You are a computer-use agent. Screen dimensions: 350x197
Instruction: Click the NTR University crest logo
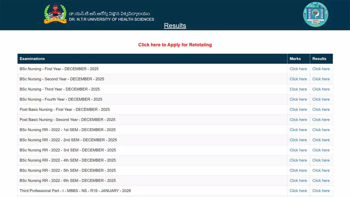[x=55, y=14]
